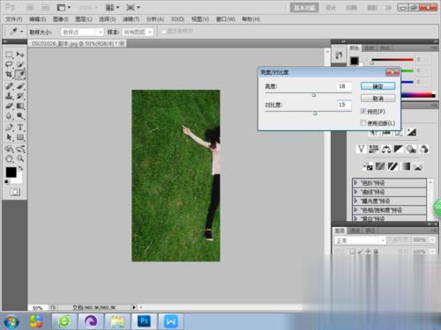441x330 pixels.
Task: Select the Rectangle shape tool
Action: 20,137
